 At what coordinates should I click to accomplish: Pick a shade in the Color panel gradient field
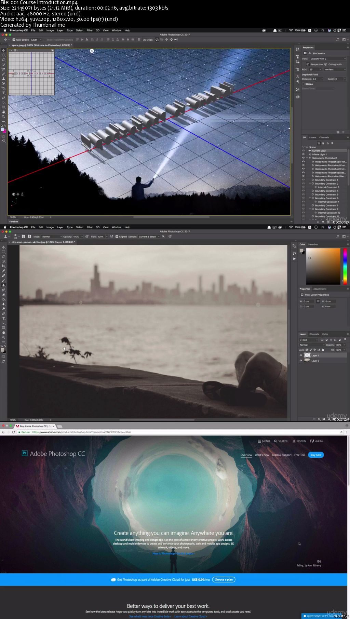click(323, 266)
